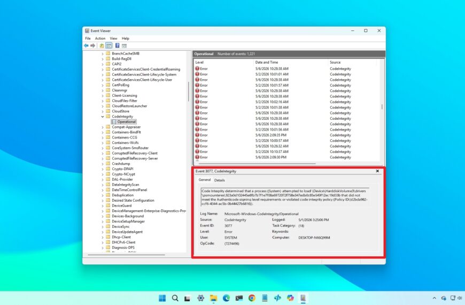This screenshot has width=465, height=305.
Task: Click the Forward arrow in toolbar
Action: pos(93,45)
